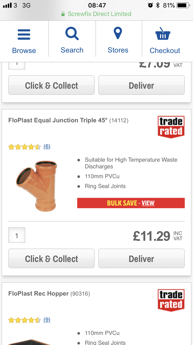Open the 9 reviews link
The height and width of the screenshot is (345, 193).
pyautogui.click(x=47, y=320)
